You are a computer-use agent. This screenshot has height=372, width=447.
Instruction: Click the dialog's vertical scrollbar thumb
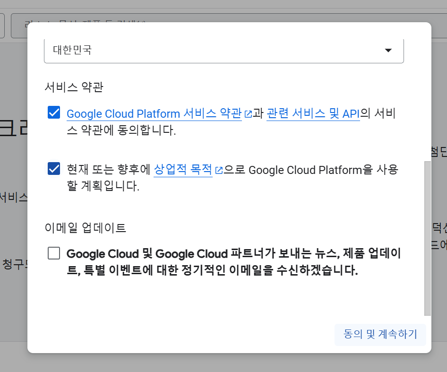click(x=427, y=239)
